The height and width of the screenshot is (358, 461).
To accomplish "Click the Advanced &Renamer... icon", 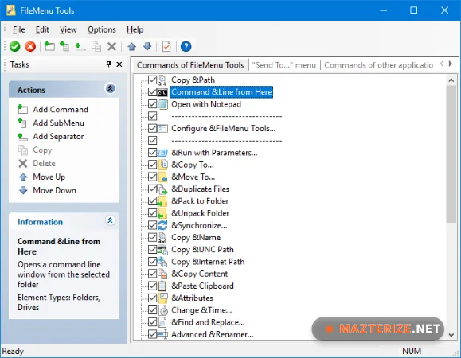I will [x=162, y=334].
